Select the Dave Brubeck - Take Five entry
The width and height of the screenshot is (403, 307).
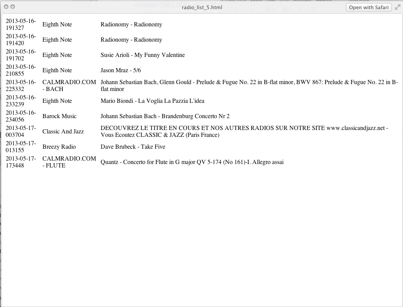click(x=133, y=147)
